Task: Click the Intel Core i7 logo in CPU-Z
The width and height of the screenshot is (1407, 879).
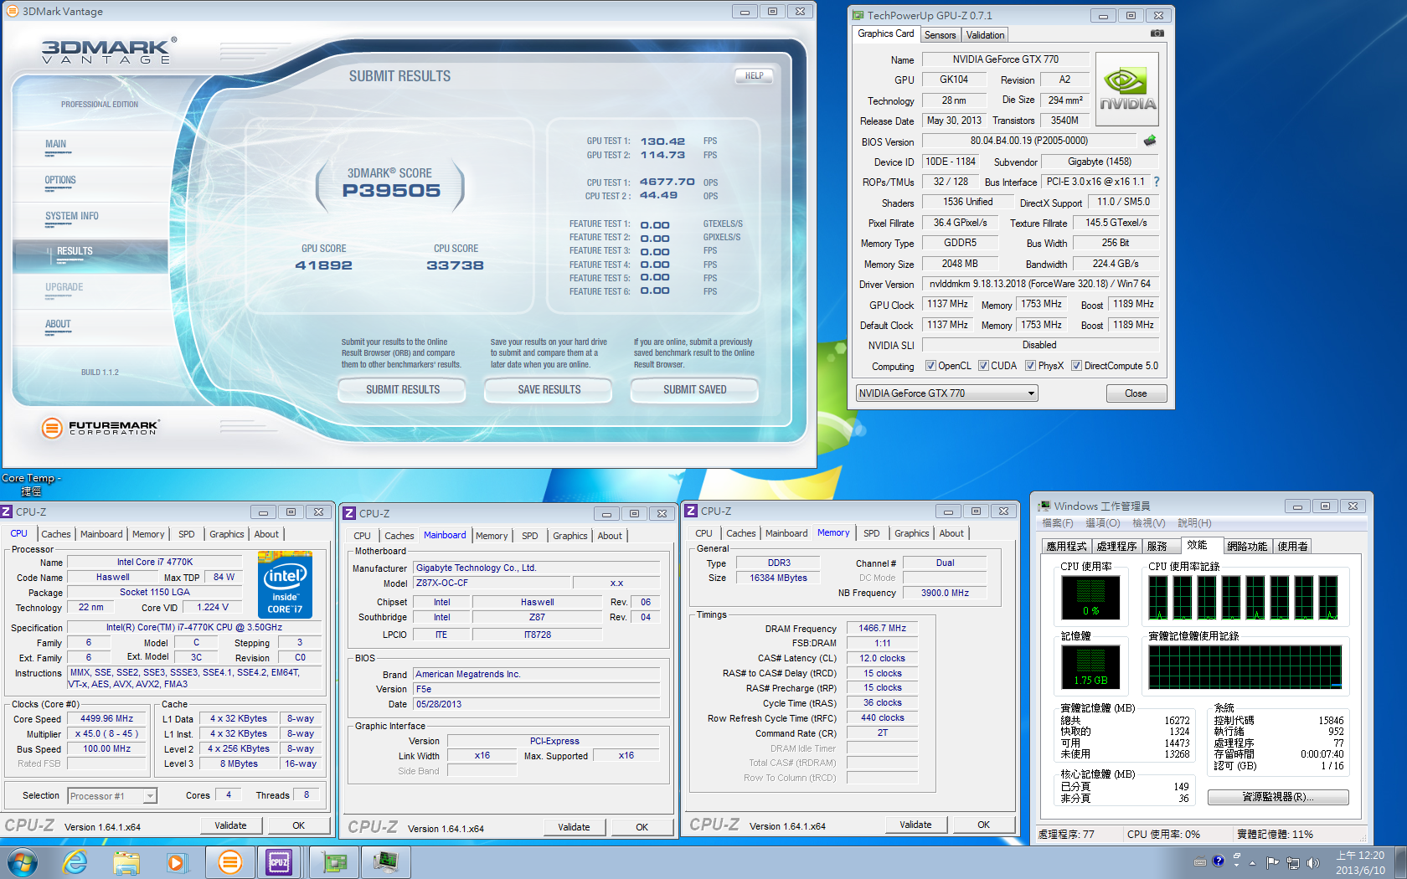Action: point(285,584)
